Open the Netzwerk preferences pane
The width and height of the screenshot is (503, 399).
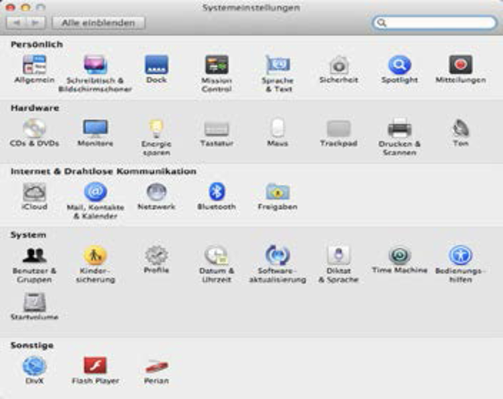pyautogui.click(x=156, y=196)
